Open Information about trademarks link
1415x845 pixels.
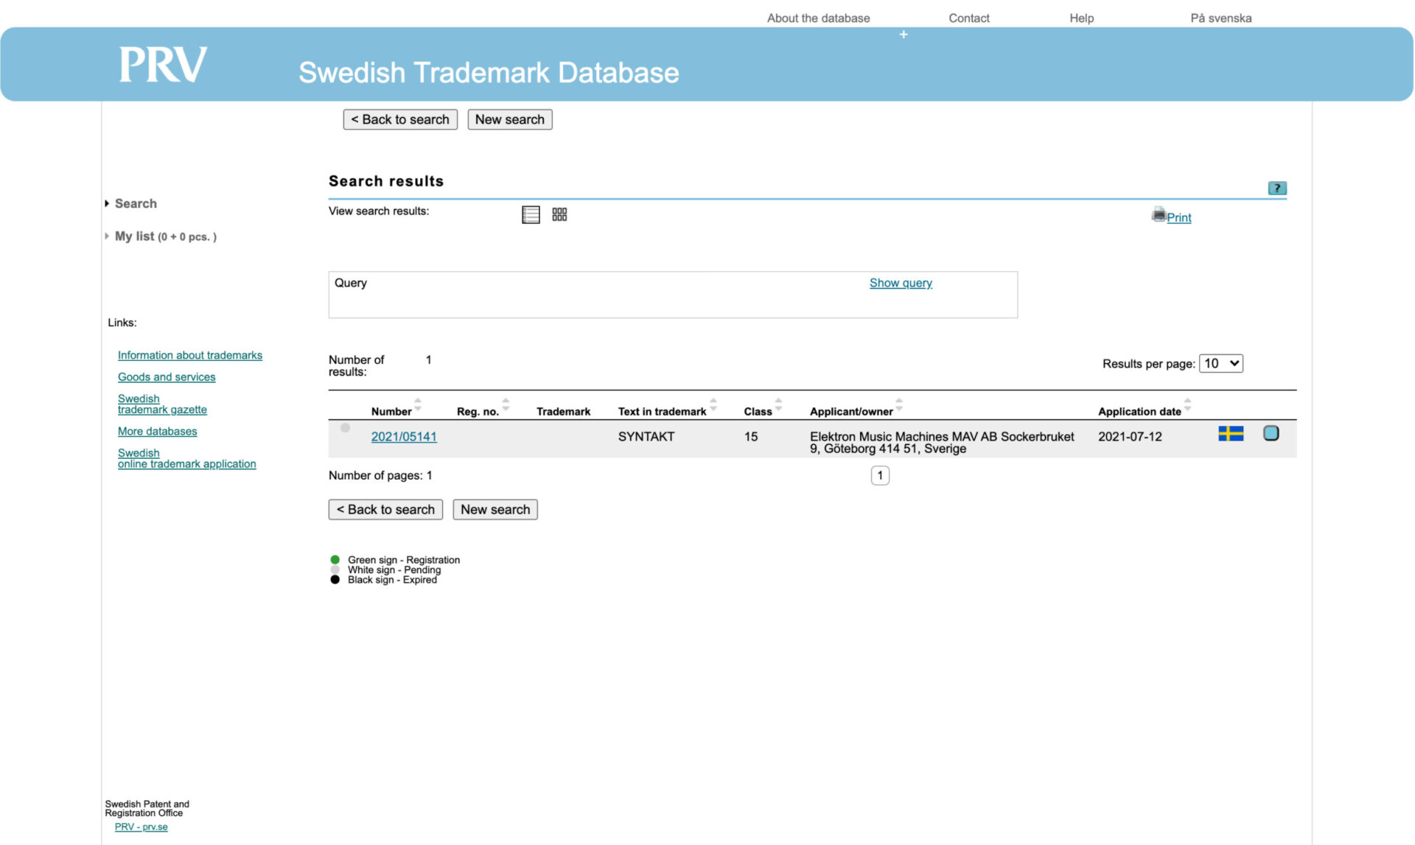tap(190, 355)
